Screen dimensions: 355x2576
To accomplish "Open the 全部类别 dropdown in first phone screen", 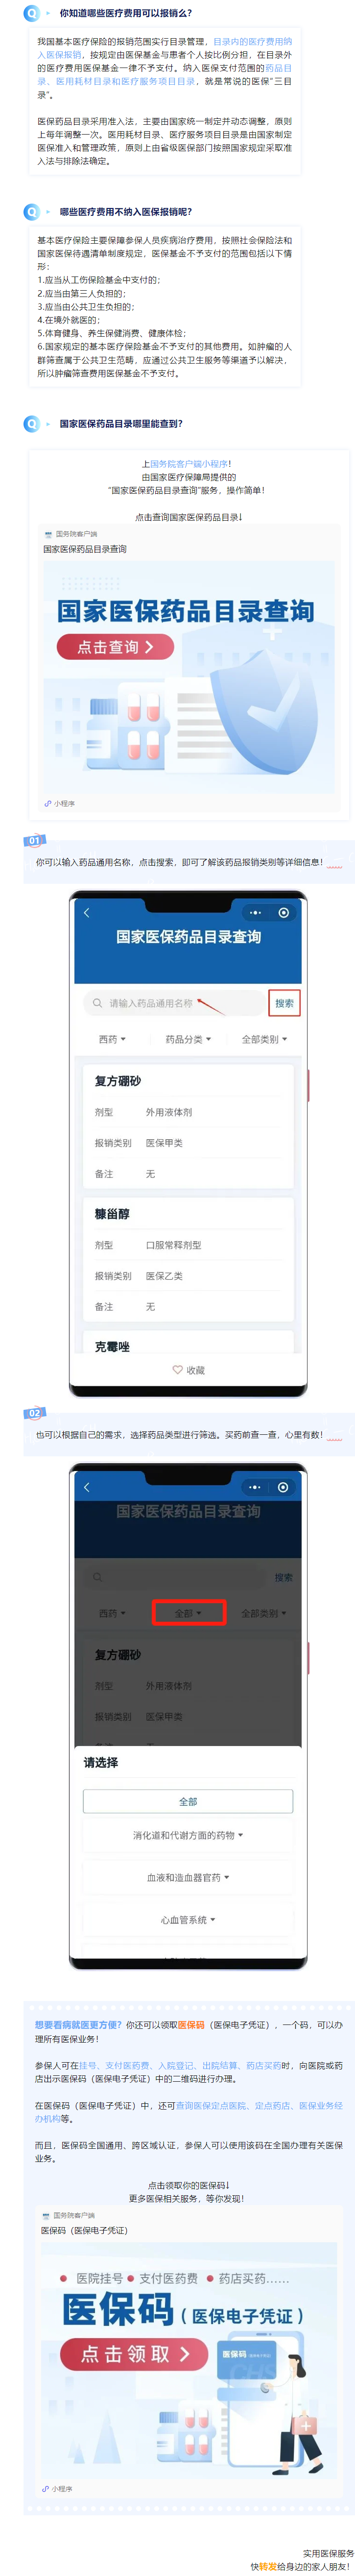I will pyautogui.click(x=264, y=1039).
